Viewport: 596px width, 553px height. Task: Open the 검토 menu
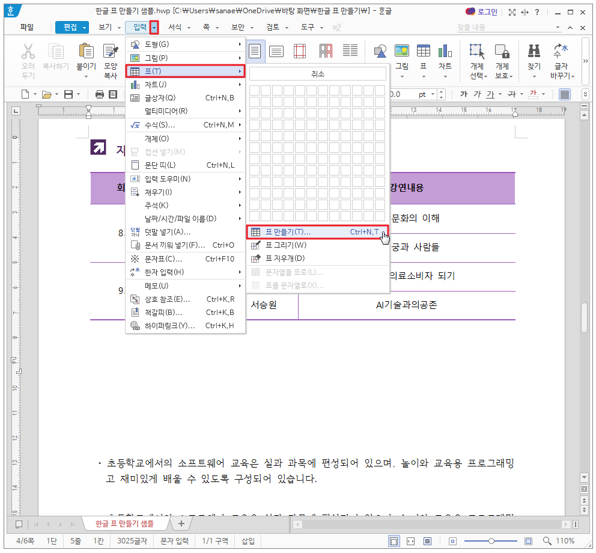click(x=273, y=28)
